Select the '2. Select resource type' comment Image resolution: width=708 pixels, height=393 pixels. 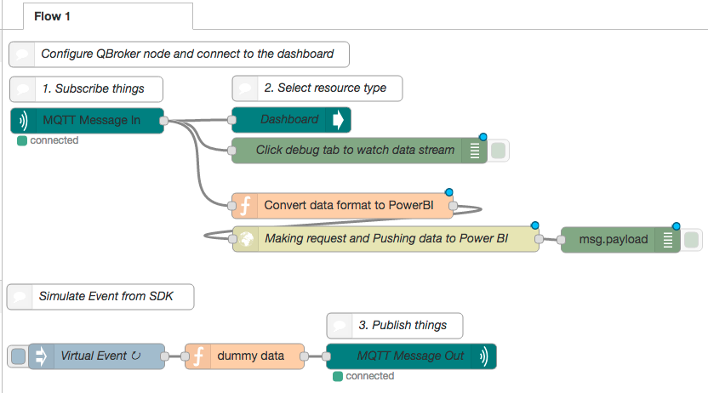pyautogui.click(x=323, y=88)
